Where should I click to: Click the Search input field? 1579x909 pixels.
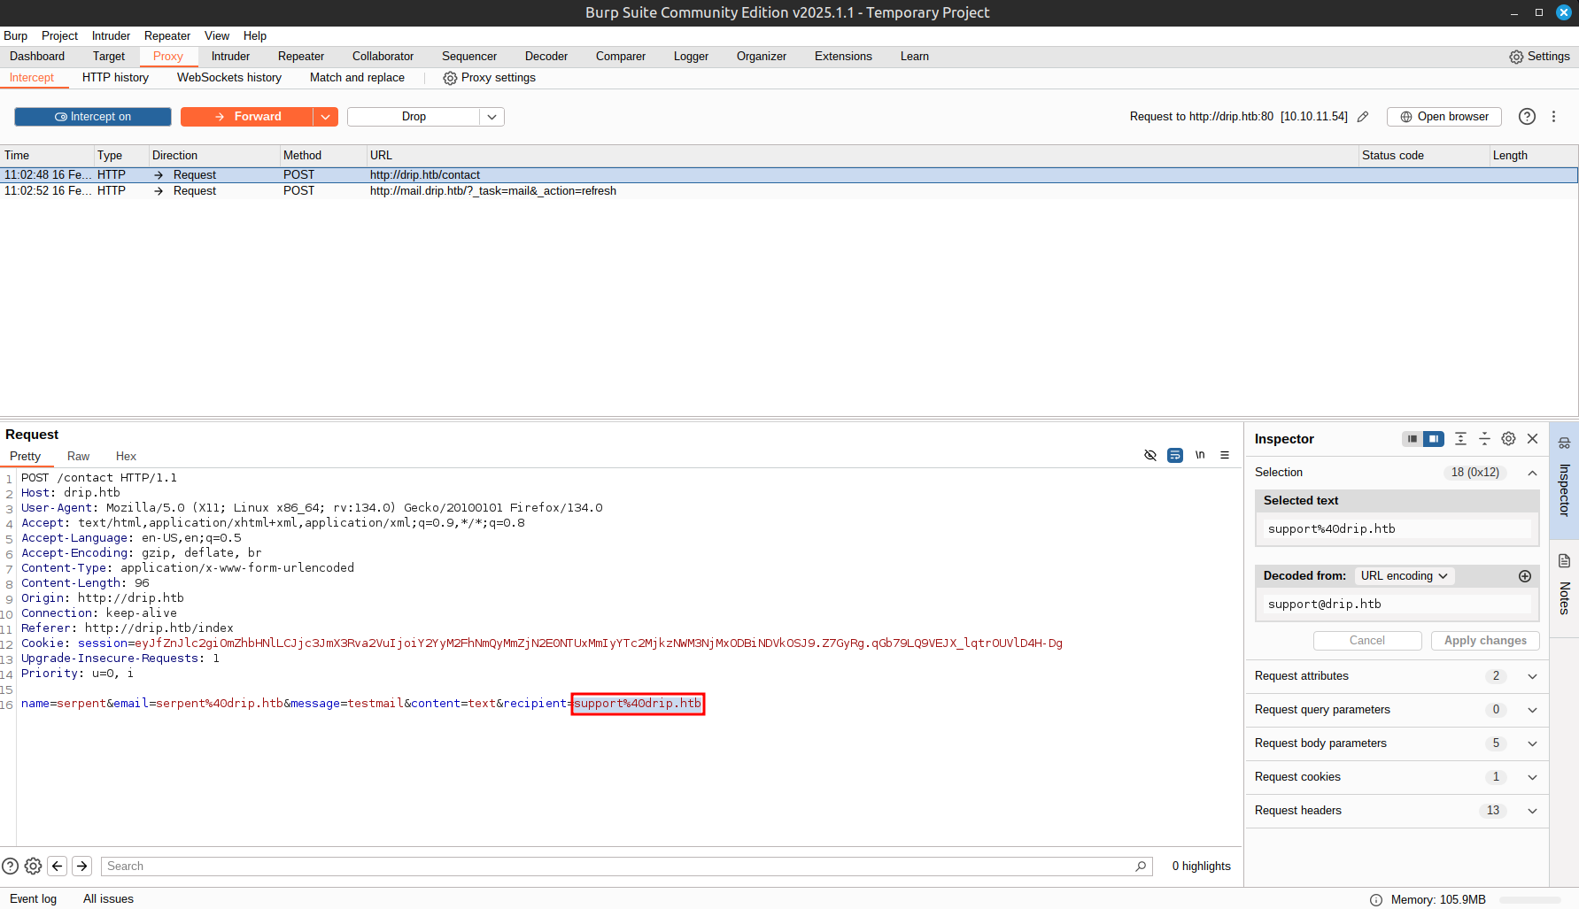point(620,867)
